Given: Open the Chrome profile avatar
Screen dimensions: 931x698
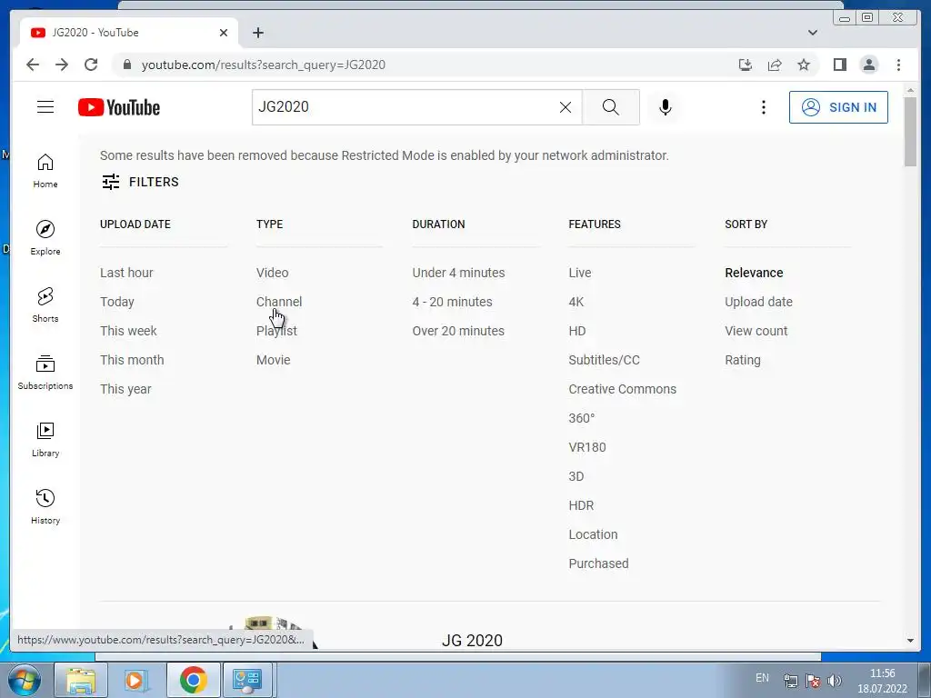Looking at the screenshot, I should point(868,65).
